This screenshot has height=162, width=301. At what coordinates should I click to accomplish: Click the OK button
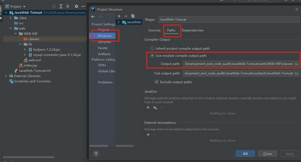click(x=245, y=154)
